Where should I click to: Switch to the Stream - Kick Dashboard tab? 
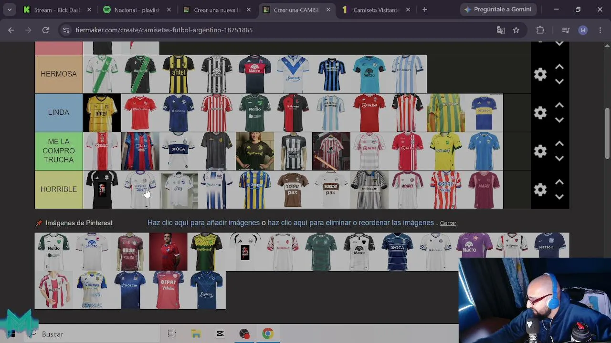click(x=58, y=10)
